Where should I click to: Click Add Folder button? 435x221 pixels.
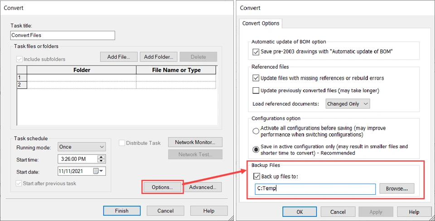[x=159, y=56]
